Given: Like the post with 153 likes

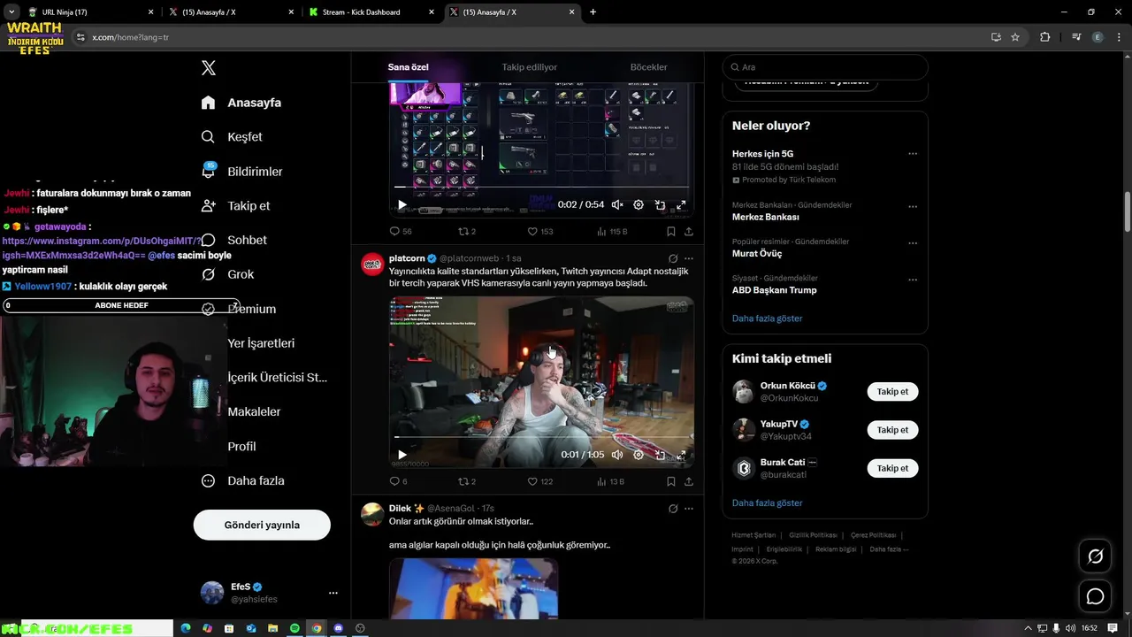Looking at the screenshot, I should 539,232.
